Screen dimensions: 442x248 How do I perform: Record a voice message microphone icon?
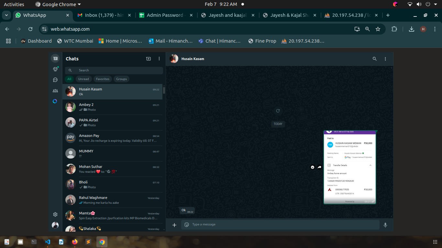click(385, 225)
